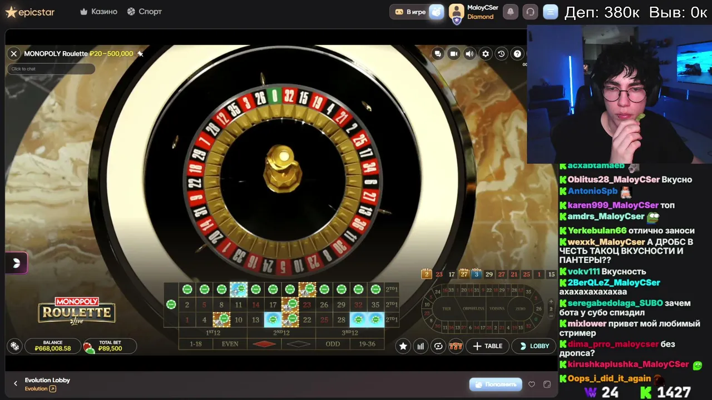Viewport: 712px width, 400px height.
Task: Favorite the game with heart icon
Action: [x=532, y=384]
